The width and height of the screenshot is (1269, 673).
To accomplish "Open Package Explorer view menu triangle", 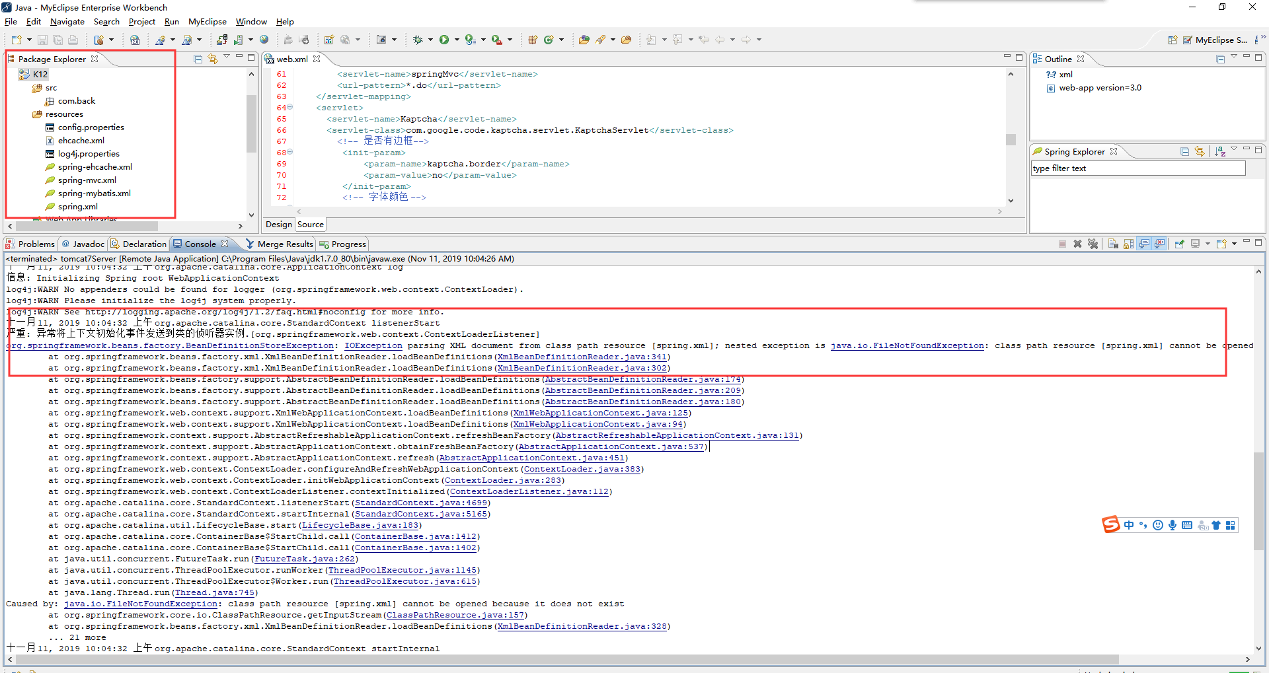I will [227, 57].
